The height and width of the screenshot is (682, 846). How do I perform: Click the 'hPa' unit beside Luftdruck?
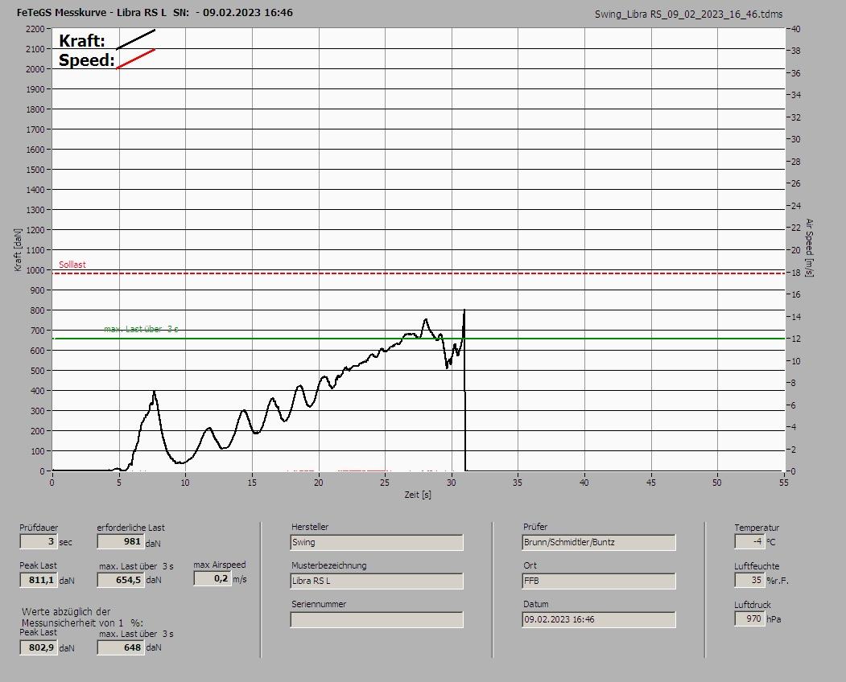(x=774, y=619)
